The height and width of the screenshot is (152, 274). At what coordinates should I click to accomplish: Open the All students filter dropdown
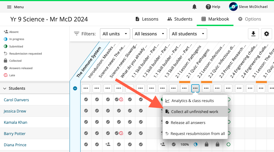pos(188,34)
